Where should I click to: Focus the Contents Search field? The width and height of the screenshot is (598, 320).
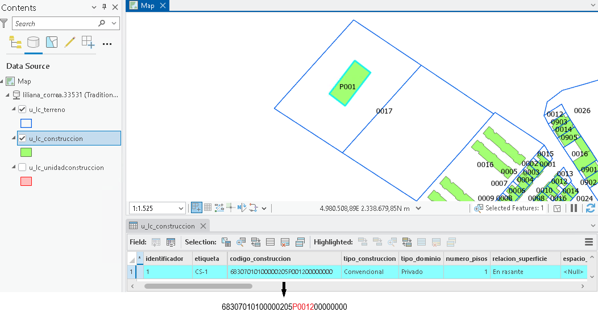pos(55,23)
